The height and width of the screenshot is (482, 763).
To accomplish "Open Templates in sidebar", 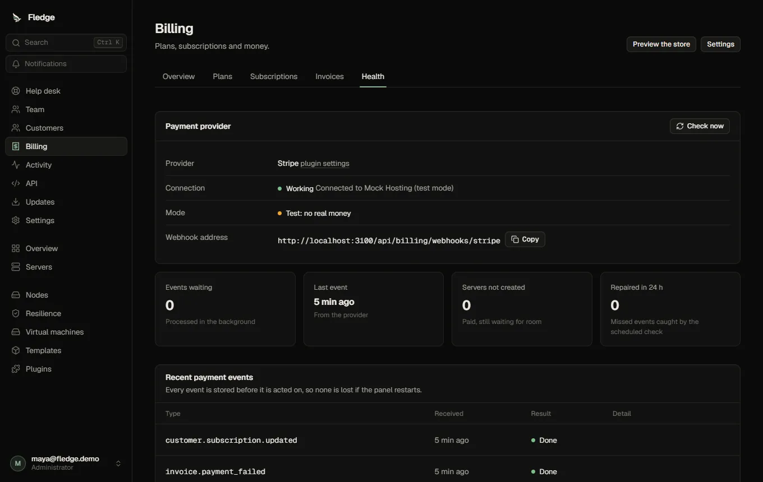I will (x=66, y=350).
